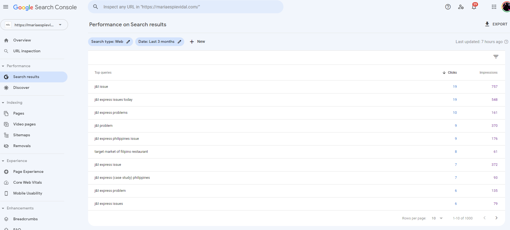Viewport: 510px width, 230px height.
Task: Open Rows per page dropdown
Action: tap(437, 218)
